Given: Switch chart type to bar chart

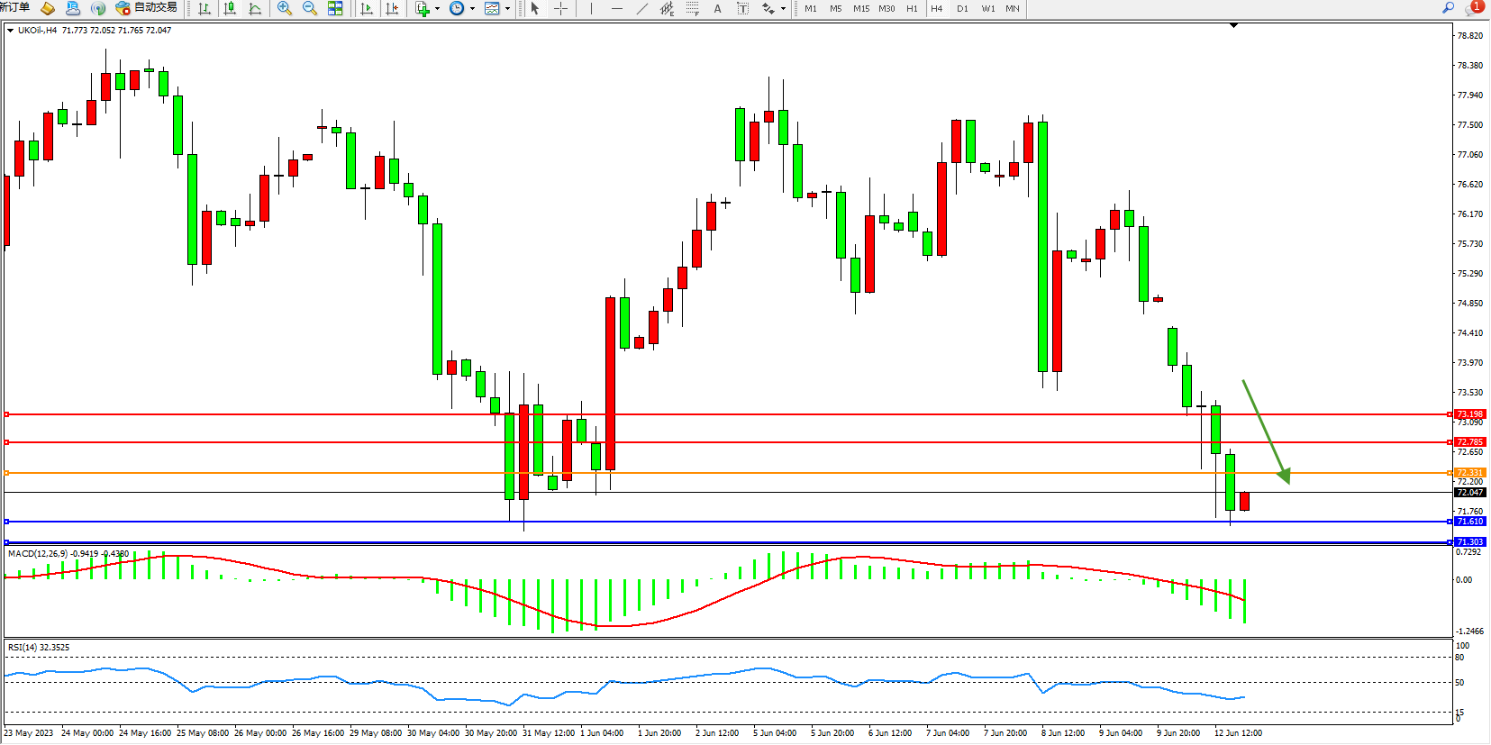Looking at the screenshot, I should tap(205, 8).
